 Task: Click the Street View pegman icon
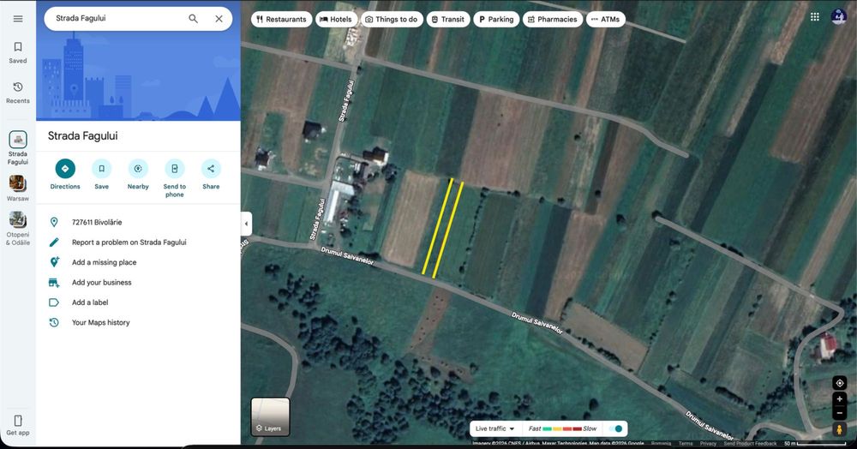coord(839,429)
